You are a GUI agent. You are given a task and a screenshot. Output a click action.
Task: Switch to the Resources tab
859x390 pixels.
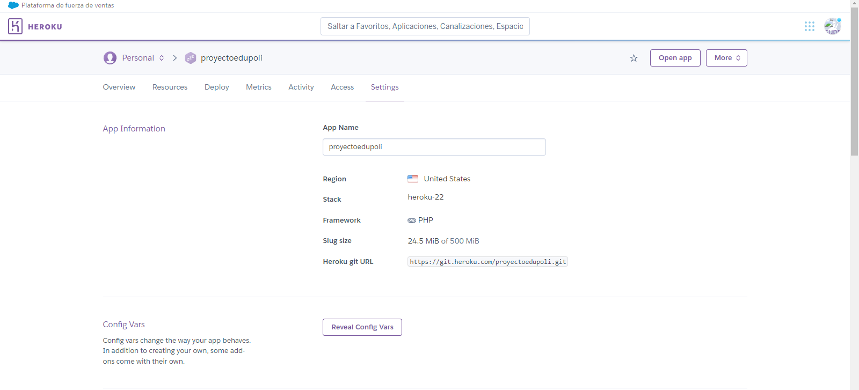[170, 87]
